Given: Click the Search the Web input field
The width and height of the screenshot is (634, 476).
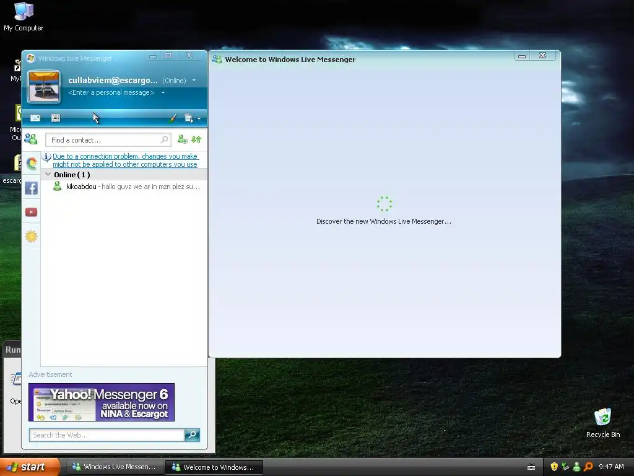Looking at the screenshot, I should (107, 435).
